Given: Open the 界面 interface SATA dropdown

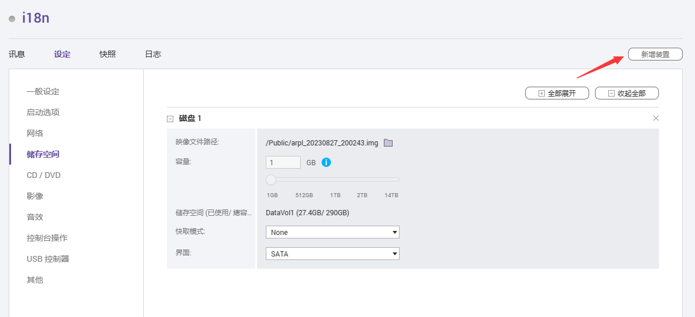Looking at the screenshot, I should [x=333, y=254].
